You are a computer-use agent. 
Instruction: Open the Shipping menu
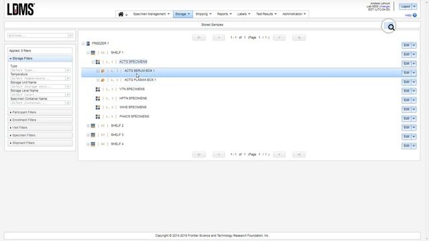coord(204,14)
